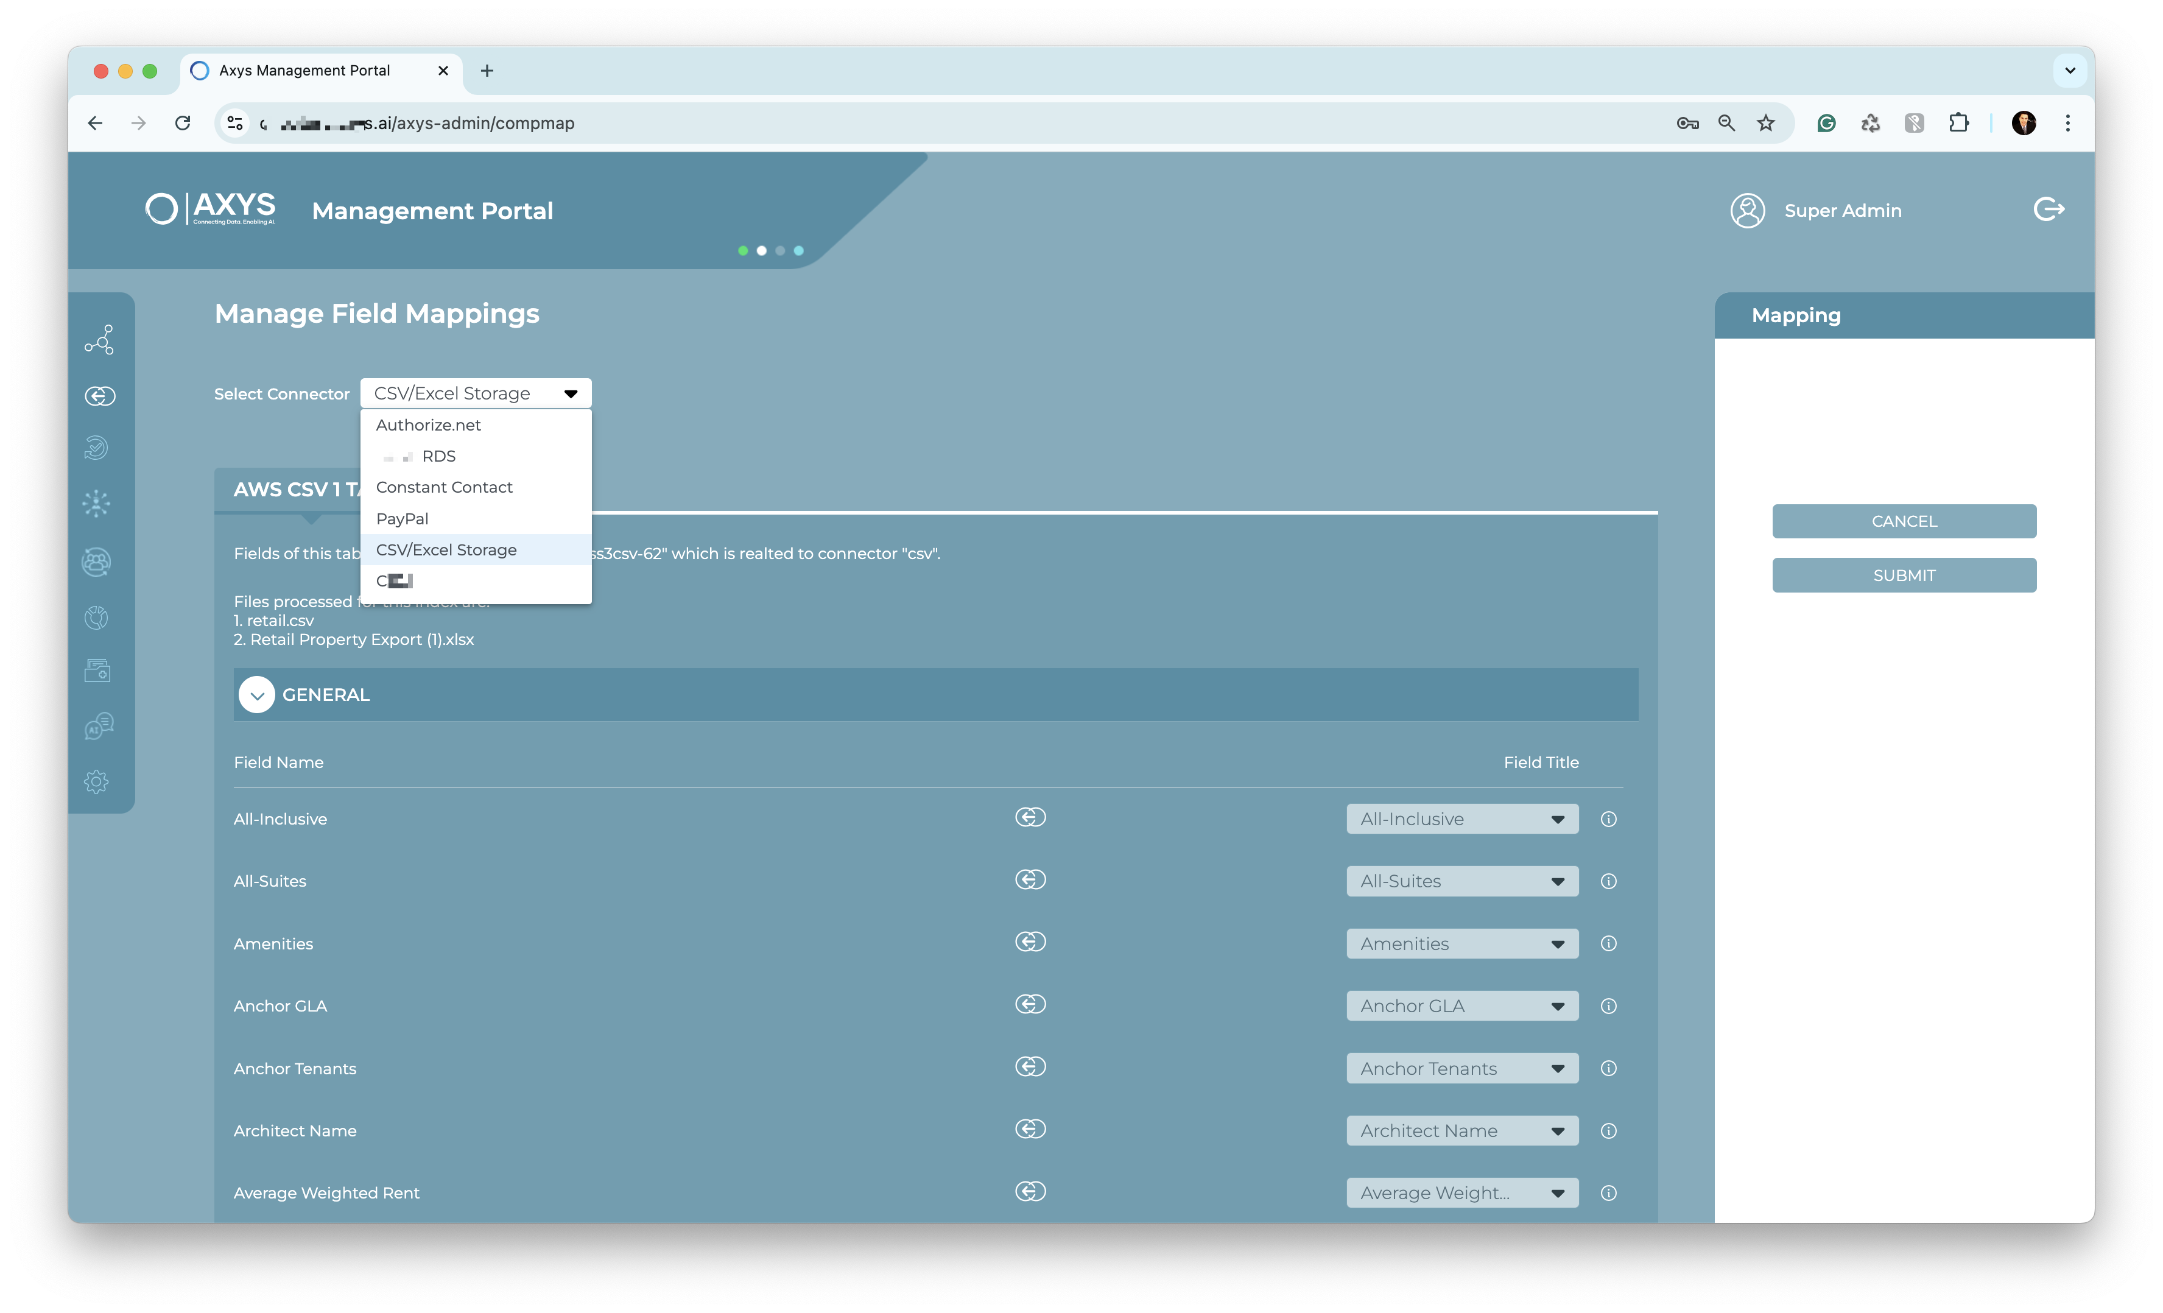
Task: Click the green carousel dot indicator
Action: [743, 251]
